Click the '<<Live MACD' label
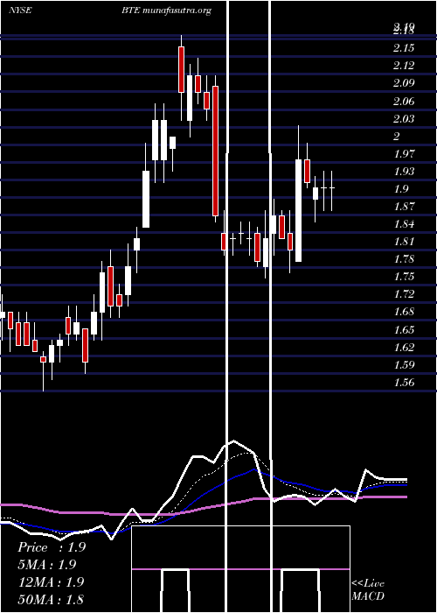Viewport: 437px width, 613px height. (368, 590)
